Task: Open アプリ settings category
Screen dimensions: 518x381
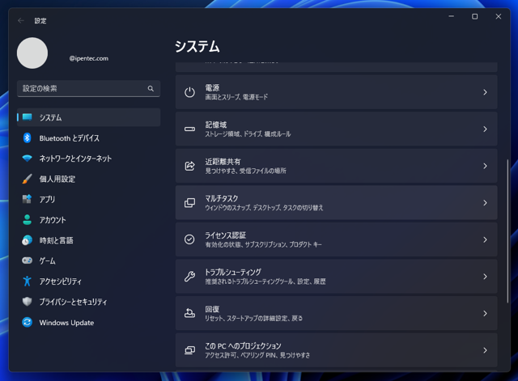Action: click(x=88, y=200)
